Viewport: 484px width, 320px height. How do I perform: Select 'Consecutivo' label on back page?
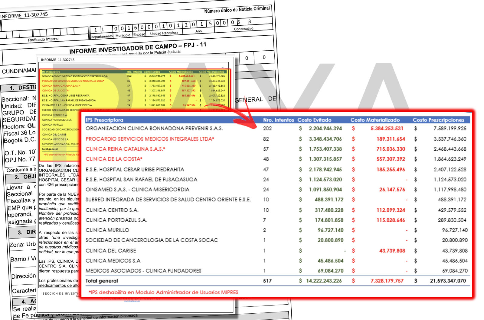click(x=244, y=29)
